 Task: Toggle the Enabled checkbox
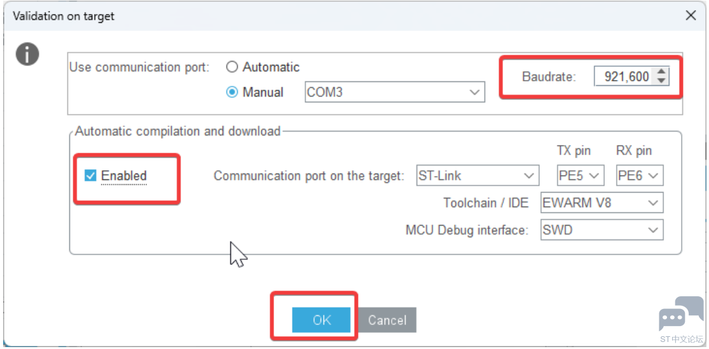point(91,176)
